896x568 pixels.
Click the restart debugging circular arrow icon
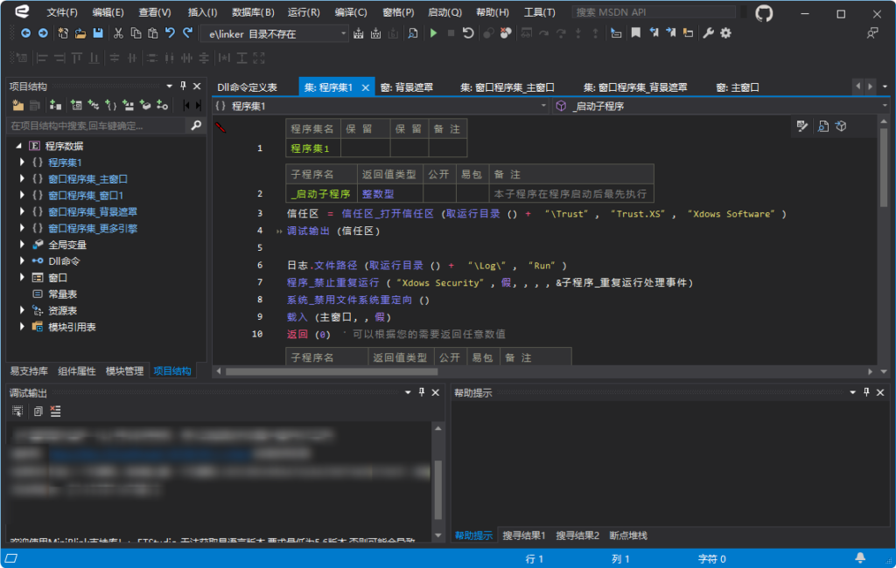click(x=468, y=34)
